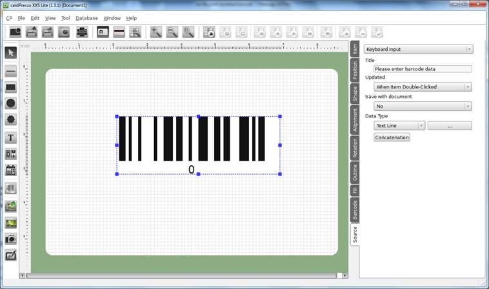This screenshot has width=489, height=289.
Task: Activate the Text tool
Action: 10,138
